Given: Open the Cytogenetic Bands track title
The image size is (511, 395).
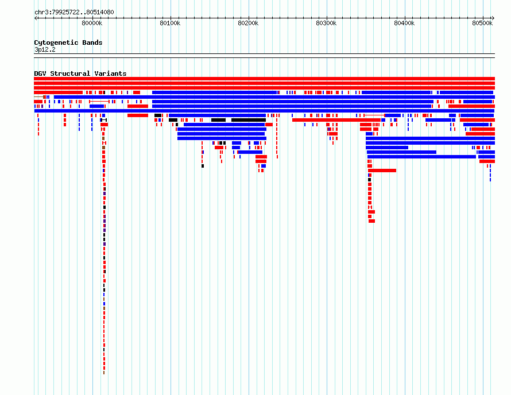Looking at the screenshot, I should 68,42.
